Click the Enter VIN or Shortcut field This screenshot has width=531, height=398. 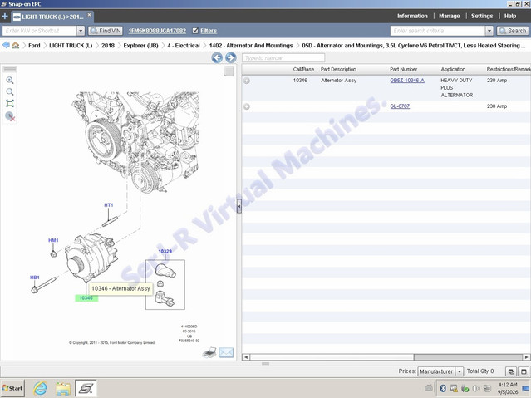point(40,31)
